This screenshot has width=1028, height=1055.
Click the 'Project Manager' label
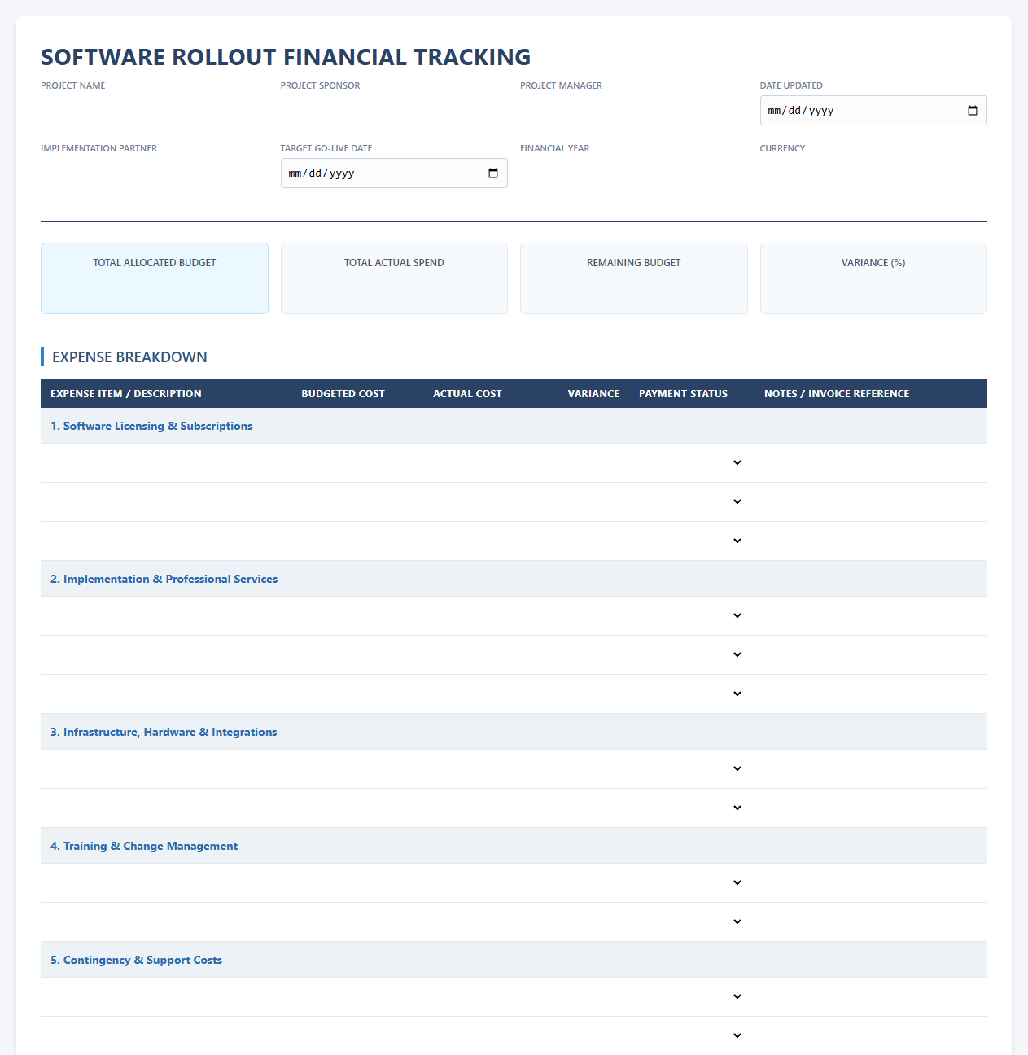[562, 85]
